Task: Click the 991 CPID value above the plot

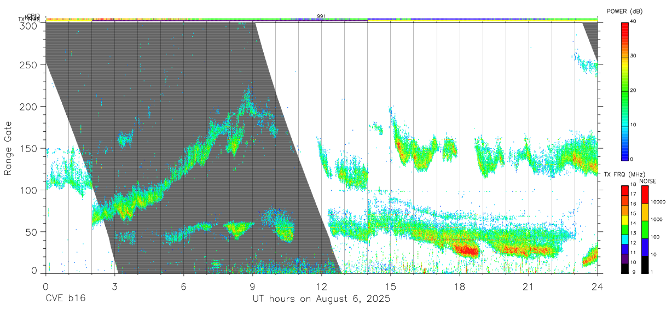Action: pyautogui.click(x=321, y=16)
